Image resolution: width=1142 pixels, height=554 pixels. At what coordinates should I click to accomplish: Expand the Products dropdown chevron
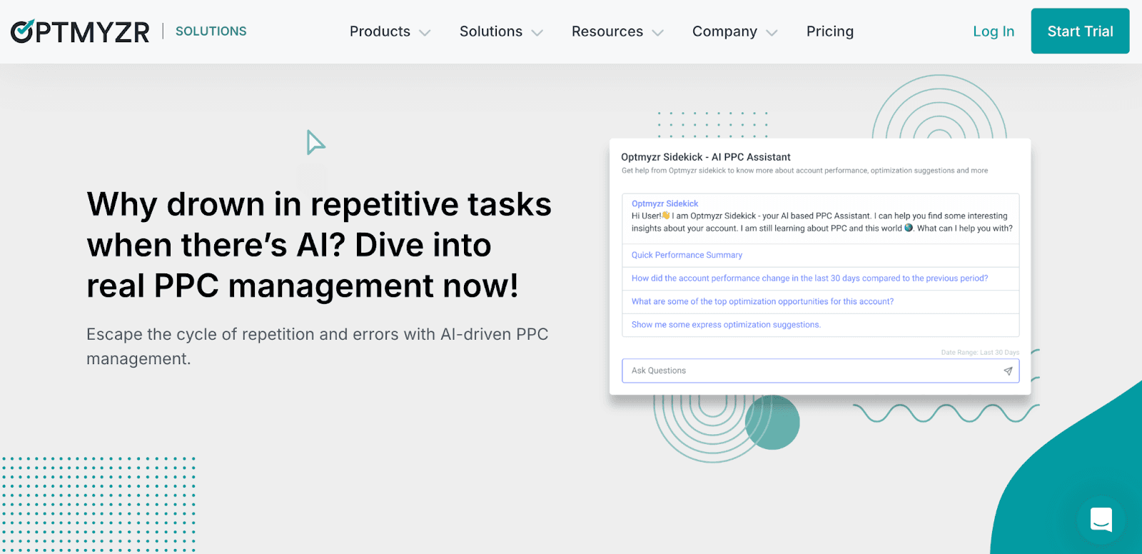(x=425, y=33)
